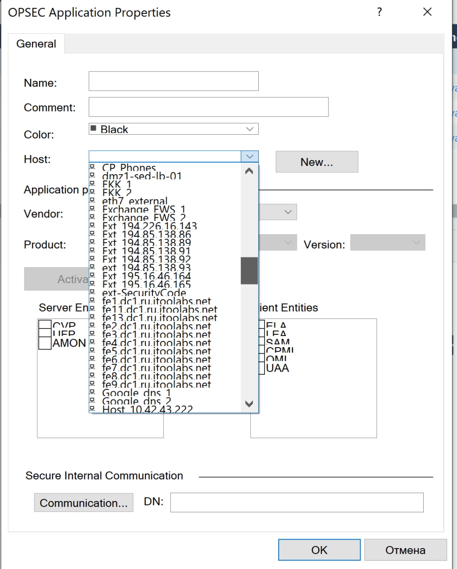Choose FKK 2 from the host list

pyautogui.click(x=165, y=192)
